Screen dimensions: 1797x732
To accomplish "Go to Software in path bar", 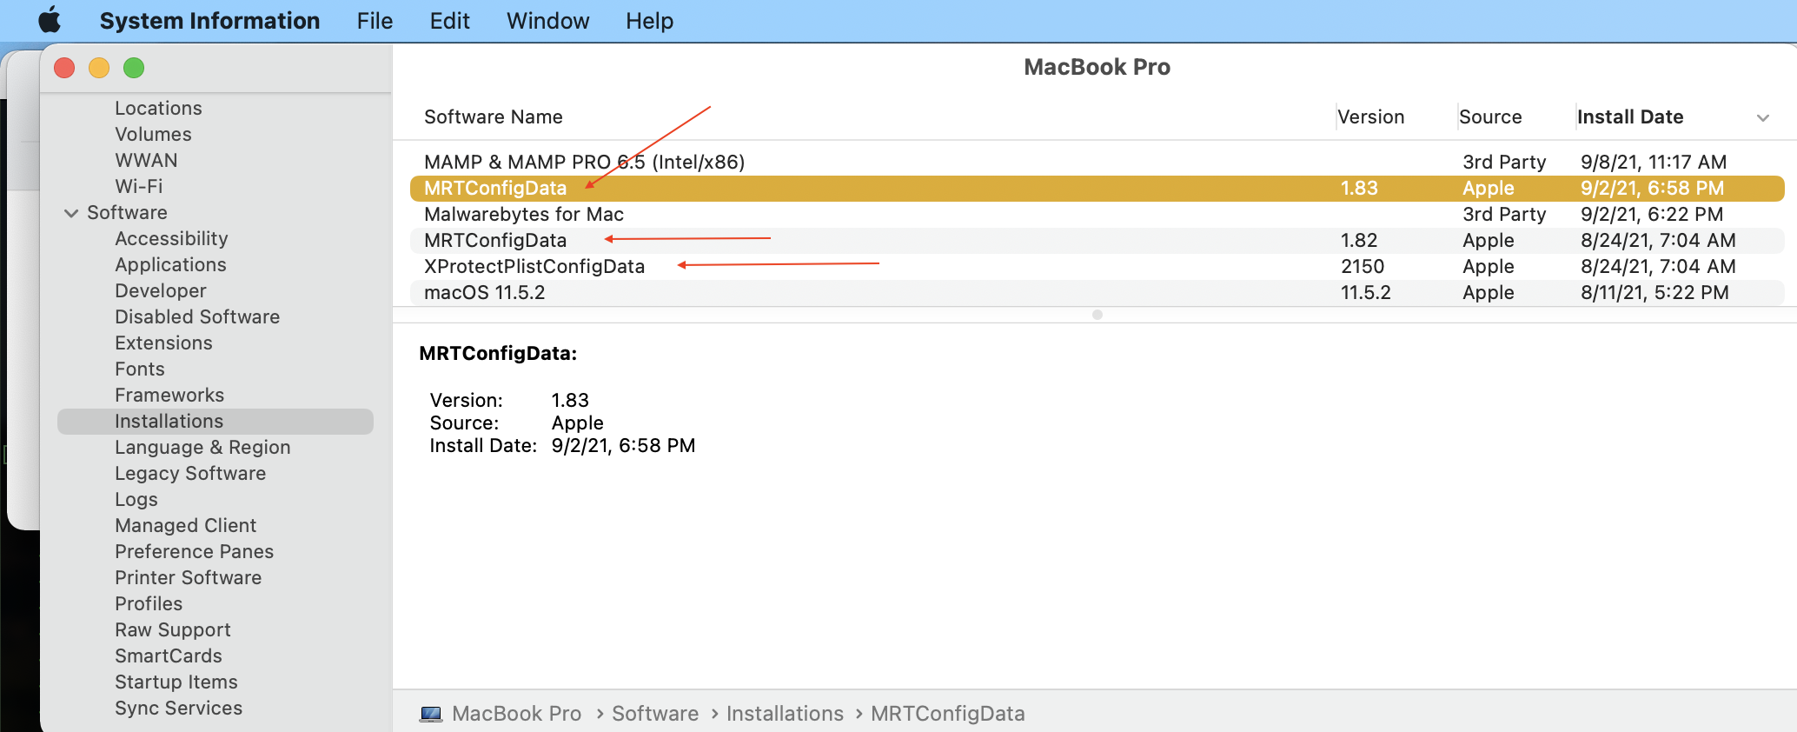I will coord(655,714).
